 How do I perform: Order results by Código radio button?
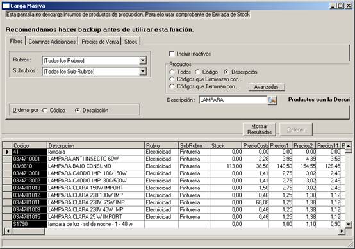pos(45,111)
